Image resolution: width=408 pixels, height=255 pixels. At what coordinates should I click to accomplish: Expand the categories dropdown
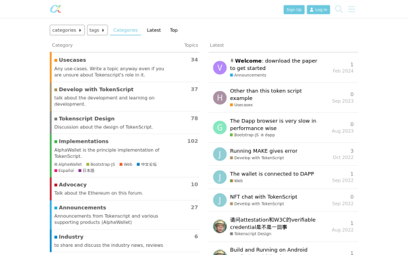67,30
